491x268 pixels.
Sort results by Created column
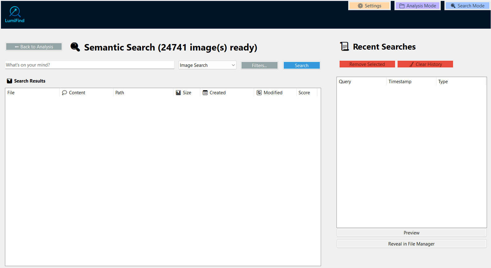pos(227,93)
